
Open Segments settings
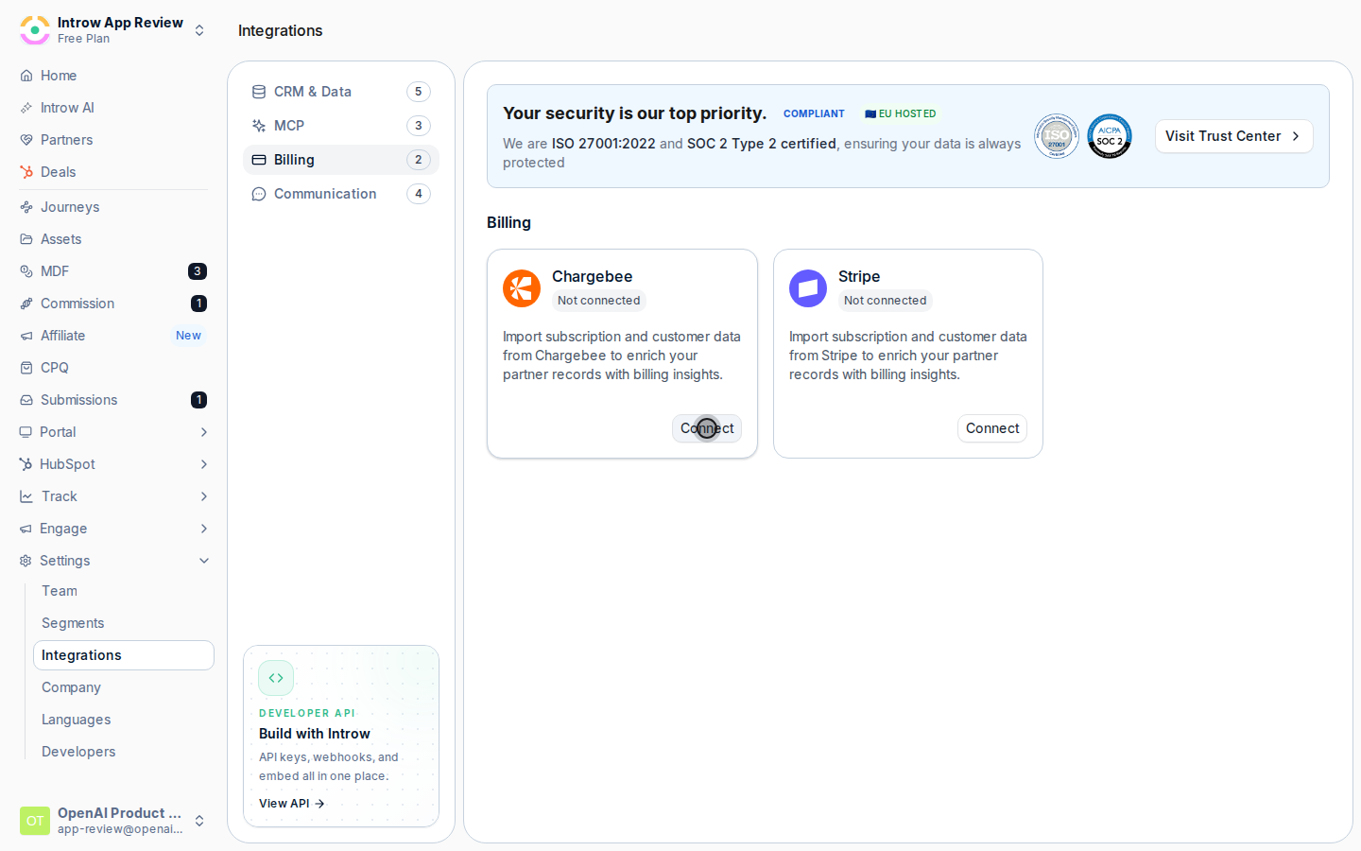coord(124,623)
